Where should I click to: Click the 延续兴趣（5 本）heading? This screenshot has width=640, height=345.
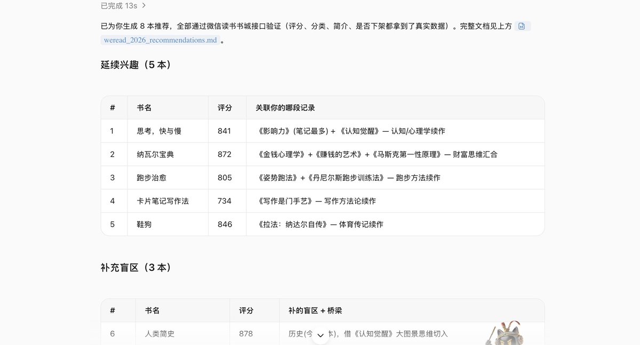pyautogui.click(x=136, y=65)
